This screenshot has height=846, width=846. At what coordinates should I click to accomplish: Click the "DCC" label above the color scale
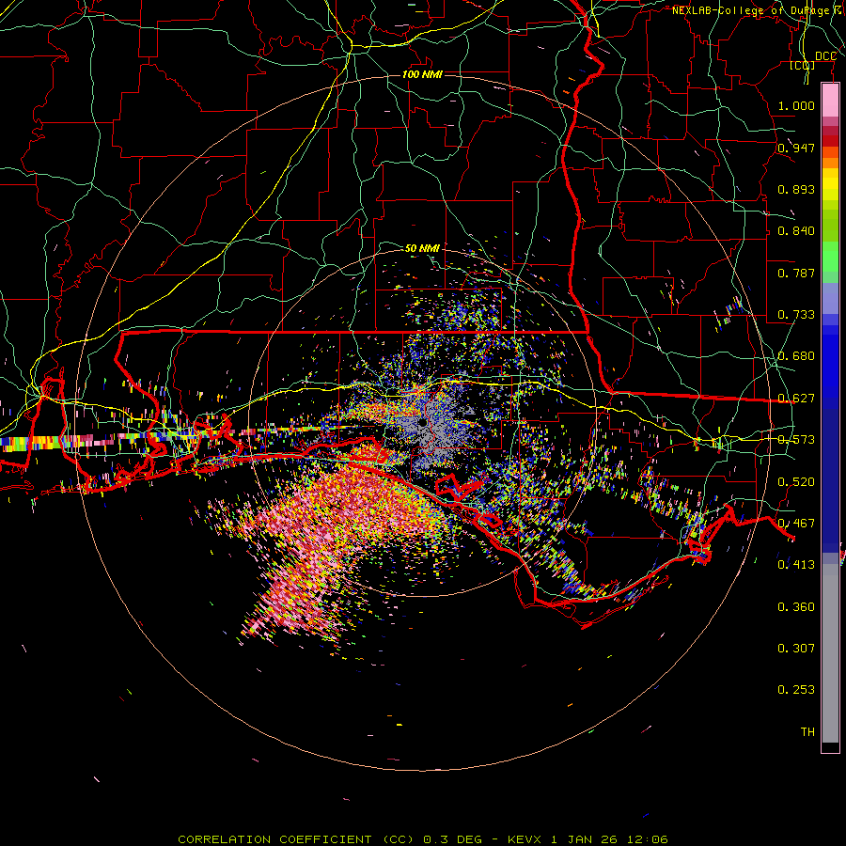click(x=825, y=56)
